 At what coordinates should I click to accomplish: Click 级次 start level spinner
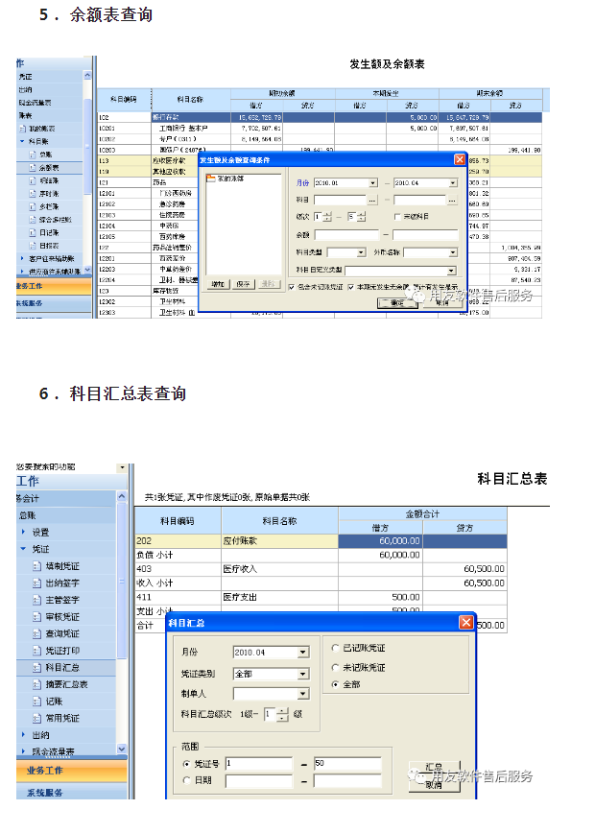coord(327,217)
